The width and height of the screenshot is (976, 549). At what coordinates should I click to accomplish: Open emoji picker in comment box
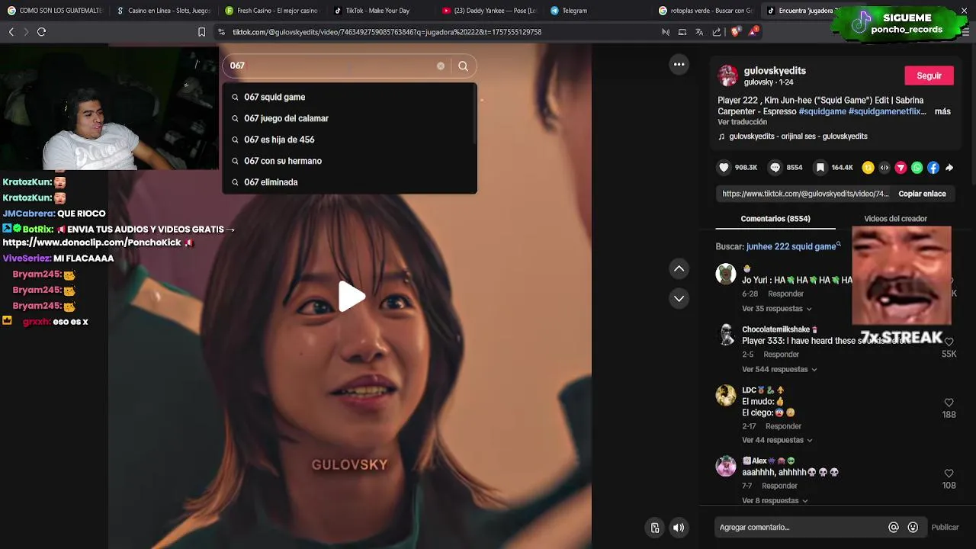click(x=913, y=527)
